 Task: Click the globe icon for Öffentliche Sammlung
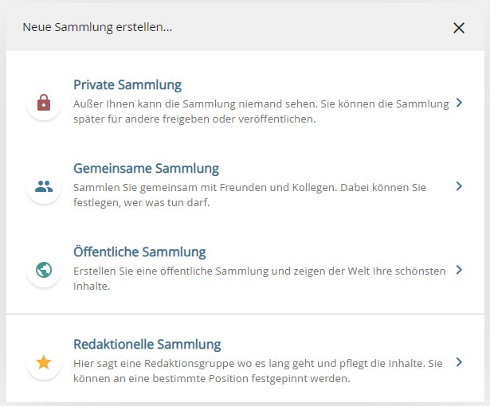tap(44, 271)
